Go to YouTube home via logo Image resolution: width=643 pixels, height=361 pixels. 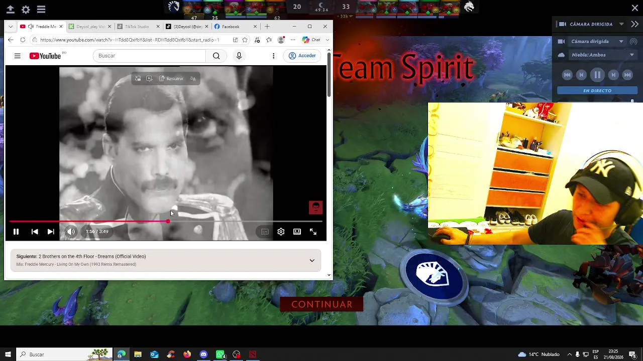point(45,56)
